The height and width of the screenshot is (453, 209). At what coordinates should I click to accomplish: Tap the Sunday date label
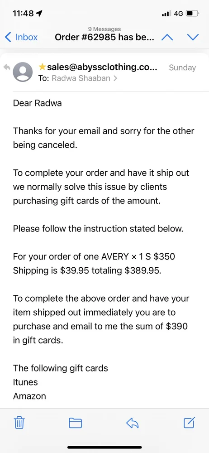coord(182,67)
